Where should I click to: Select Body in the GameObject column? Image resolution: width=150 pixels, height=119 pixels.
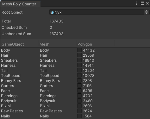click(5, 50)
